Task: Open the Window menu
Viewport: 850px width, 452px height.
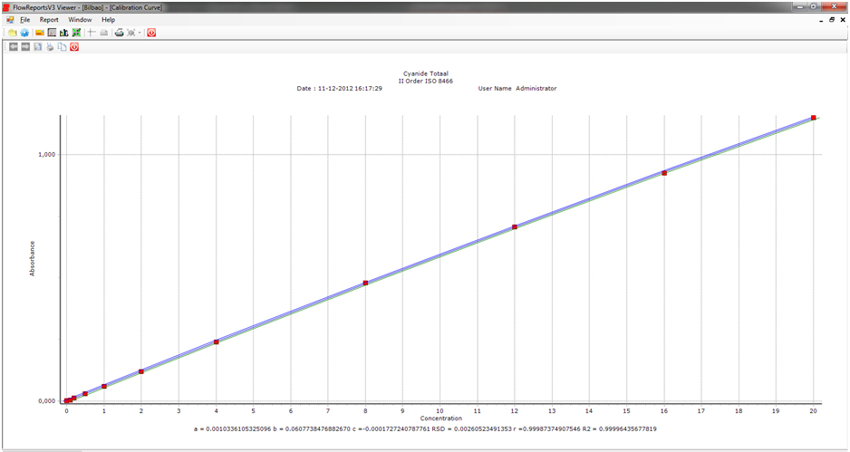Action: (80, 19)
